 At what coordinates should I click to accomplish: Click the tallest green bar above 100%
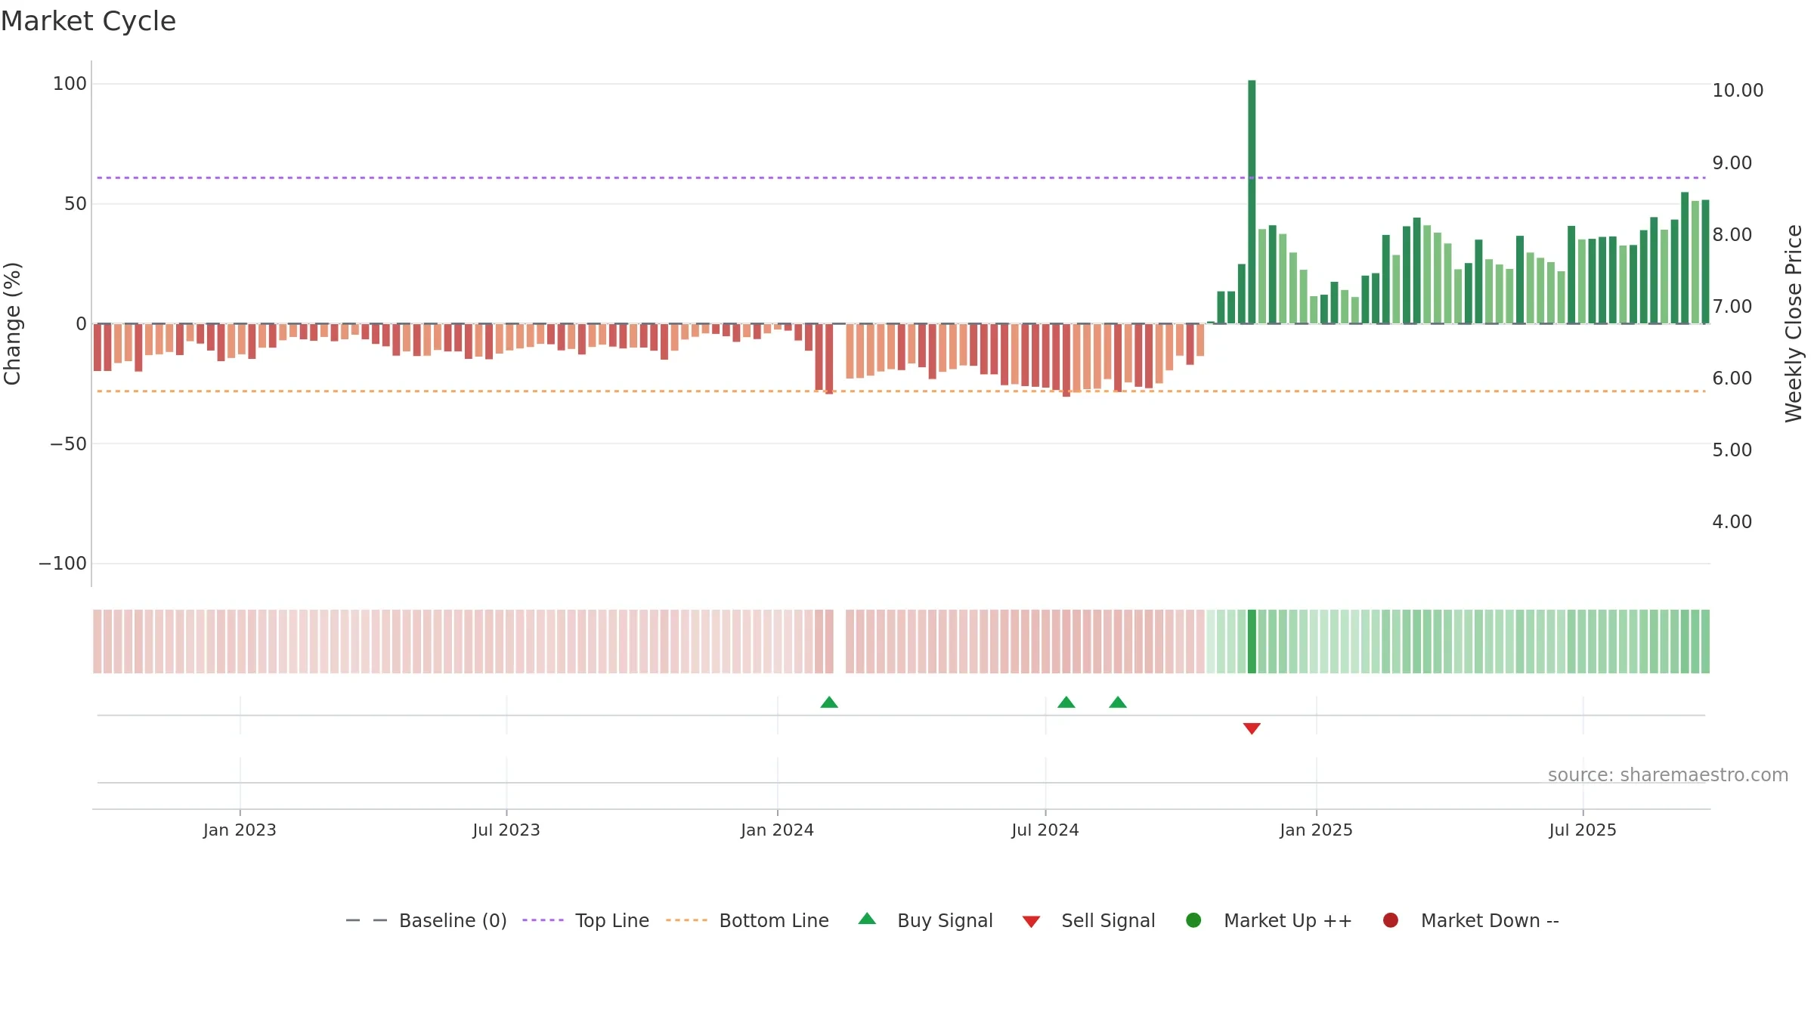[1252, 202]
